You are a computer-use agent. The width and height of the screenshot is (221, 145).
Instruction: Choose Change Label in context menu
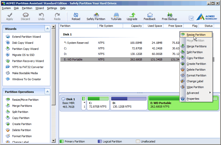(196, 81)
